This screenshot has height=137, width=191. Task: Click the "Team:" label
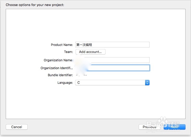69,52
